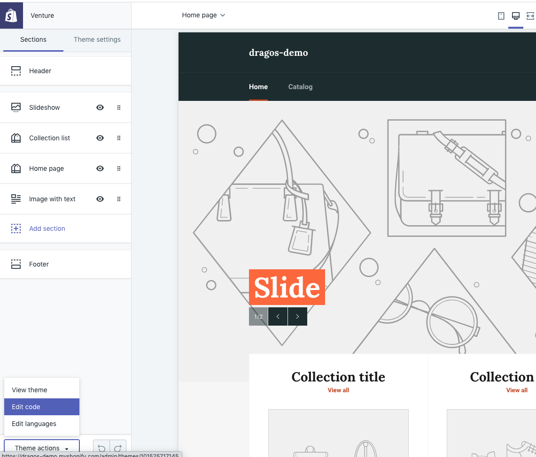Advance slideshow with next arrow
Viewport: 536px width, 457px height.
(x=297, y=317)
